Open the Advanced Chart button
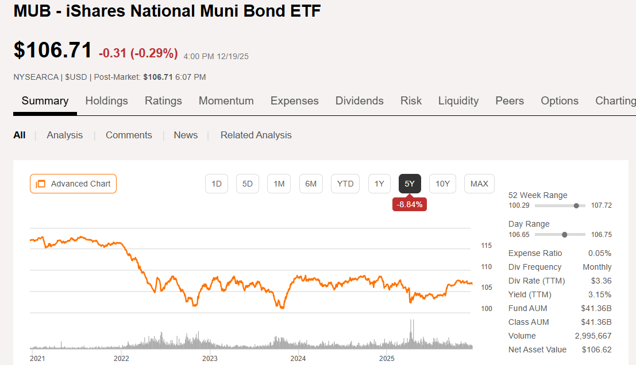This screenshot has width=636, height=365. click(x=73, y=184)
